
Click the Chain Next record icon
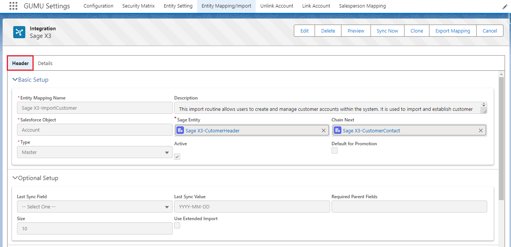(338, 130)
